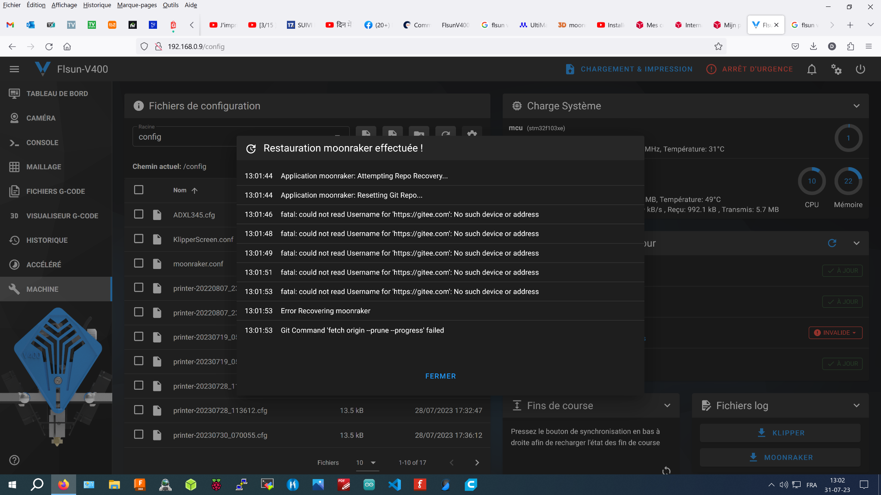Open interface settings gears icon

pos(836,69)
